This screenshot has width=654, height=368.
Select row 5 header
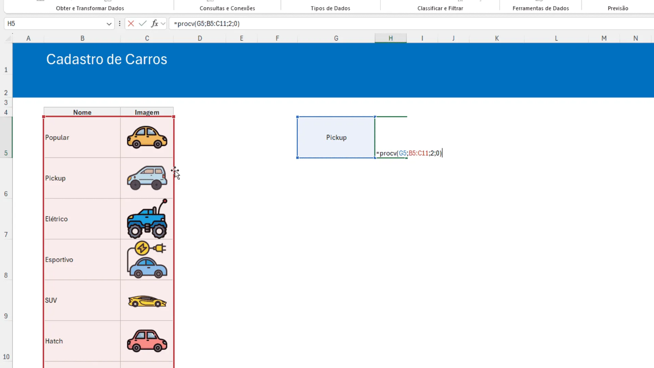6,137
